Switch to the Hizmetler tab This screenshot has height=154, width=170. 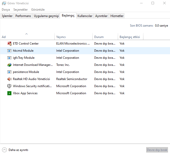(x=117, y=16)
